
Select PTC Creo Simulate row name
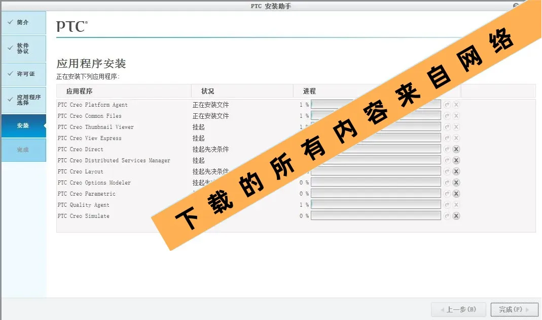(83, 216)
